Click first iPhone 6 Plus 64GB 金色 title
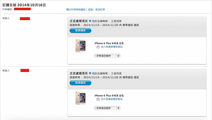 (x=109, y=43)
